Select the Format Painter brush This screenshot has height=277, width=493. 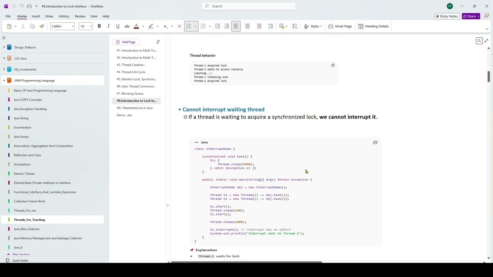click(x=42, y=26)
